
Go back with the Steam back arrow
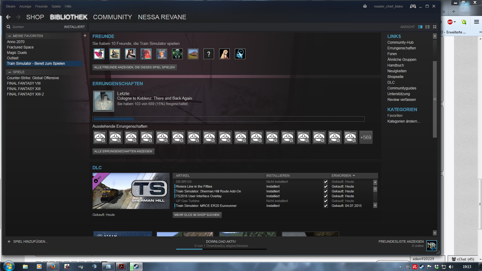tap(8, 17)
